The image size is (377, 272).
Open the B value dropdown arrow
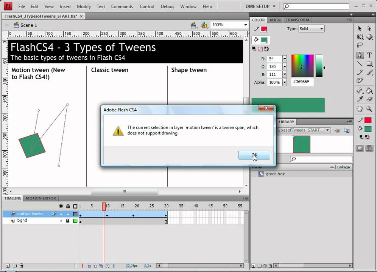click(x=285, y=74)
